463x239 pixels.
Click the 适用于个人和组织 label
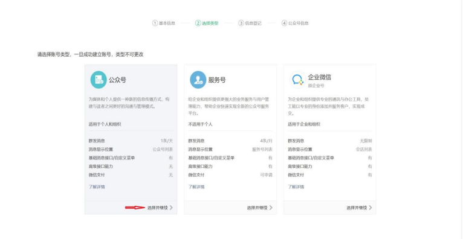point(105,124)
